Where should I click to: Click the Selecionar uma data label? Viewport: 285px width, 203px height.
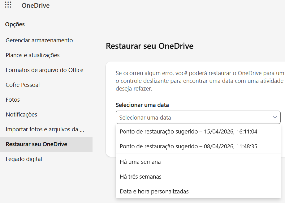click(142, 105)
